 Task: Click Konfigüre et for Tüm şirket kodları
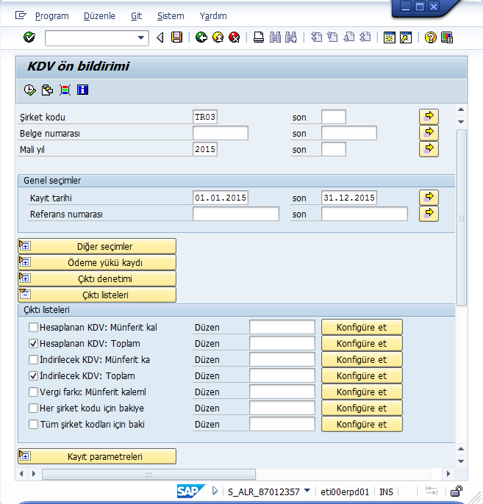(362, 424)
